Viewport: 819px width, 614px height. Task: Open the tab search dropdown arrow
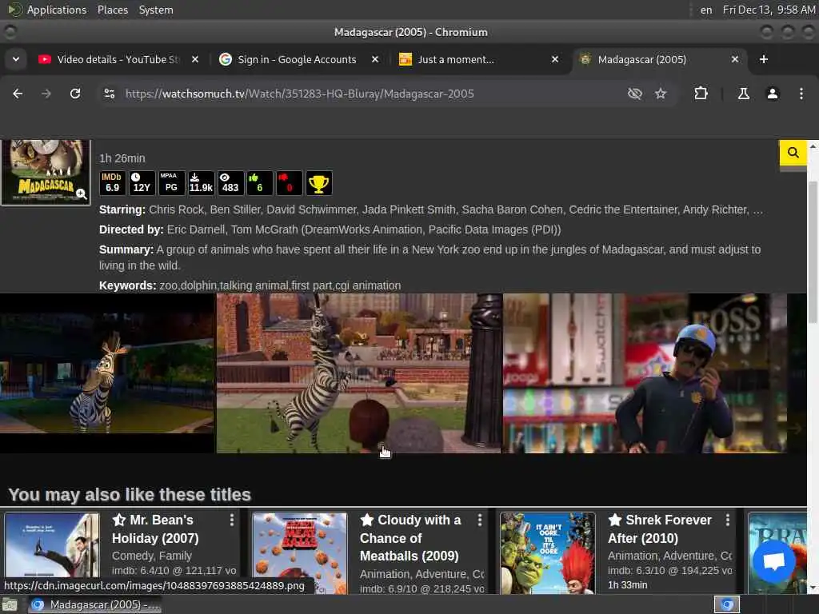pos(16,59)
